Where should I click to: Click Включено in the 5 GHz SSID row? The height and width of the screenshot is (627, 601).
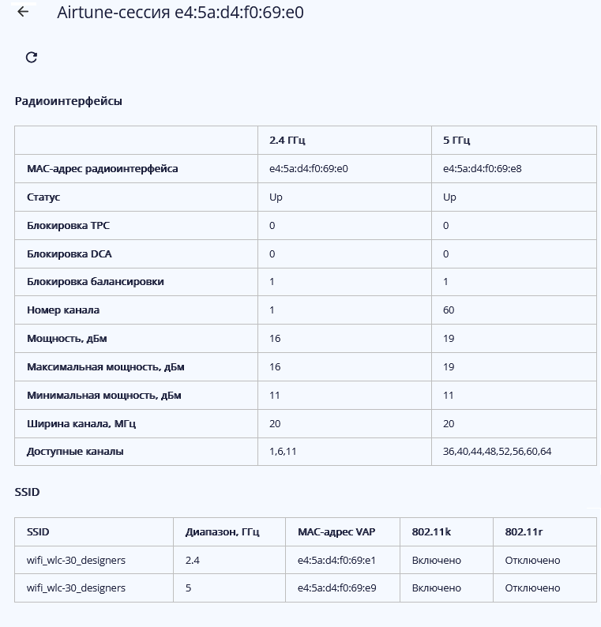pyautogui.click(x=436, y=588)
